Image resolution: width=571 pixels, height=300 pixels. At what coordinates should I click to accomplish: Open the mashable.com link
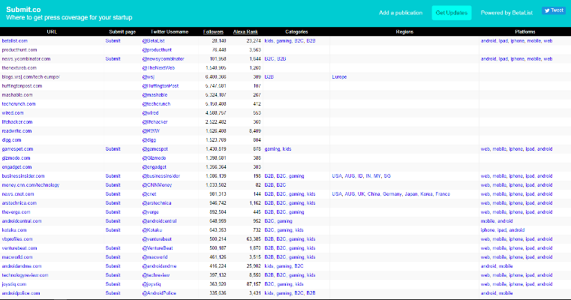coord(17,95)
